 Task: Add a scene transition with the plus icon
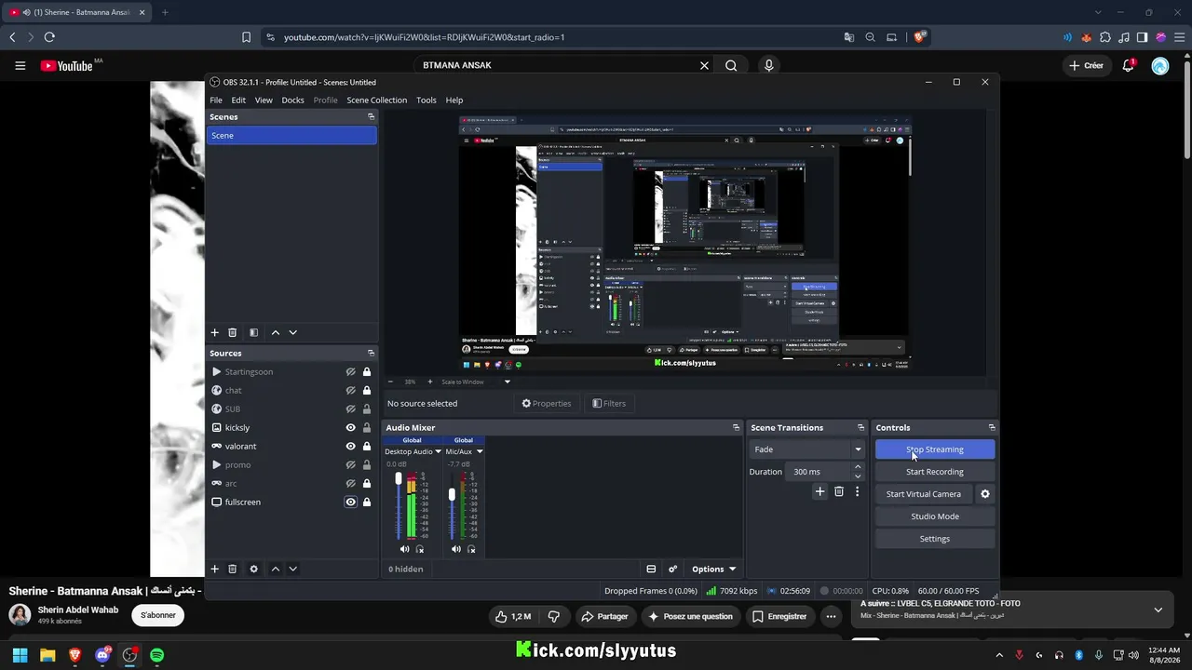point(819,491)
